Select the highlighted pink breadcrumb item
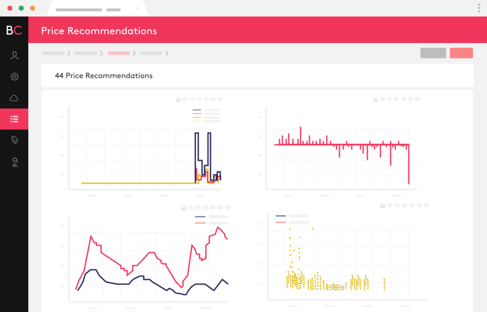The image size is (487, 312). pos(118,53)
